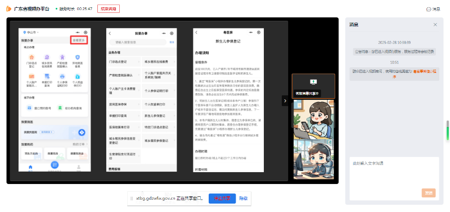
Task: Click the 结束咨询 button
Action: click(109, 9)
